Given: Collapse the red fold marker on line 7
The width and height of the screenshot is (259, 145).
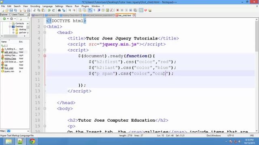Looking at the screenshot, I should 45,56.
